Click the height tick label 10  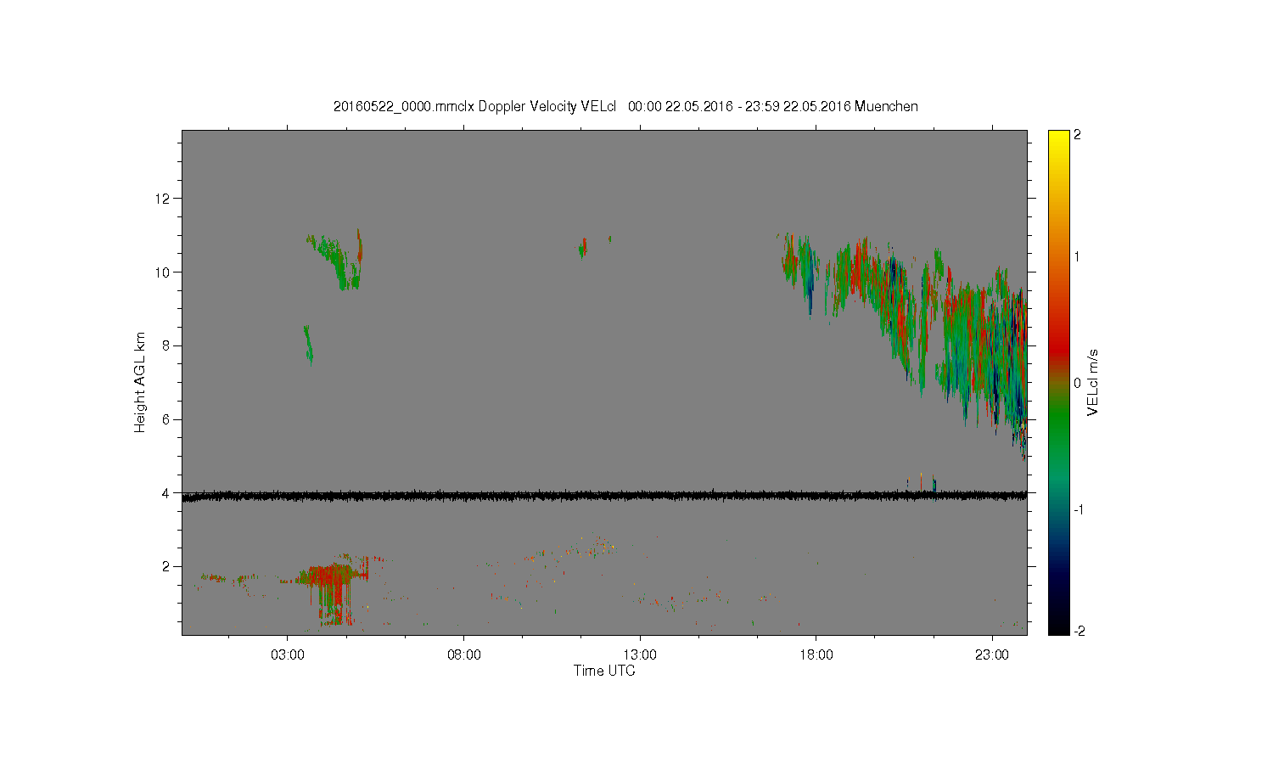coord(163,272)
